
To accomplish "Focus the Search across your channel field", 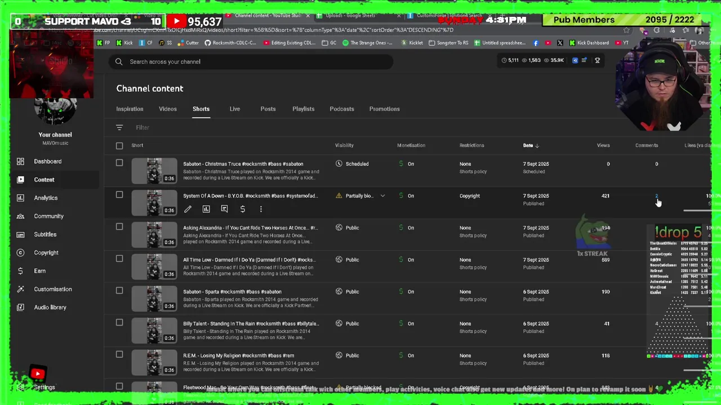I will pos(251,62).
